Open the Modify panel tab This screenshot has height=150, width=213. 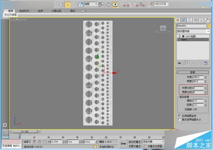[184, 20]
